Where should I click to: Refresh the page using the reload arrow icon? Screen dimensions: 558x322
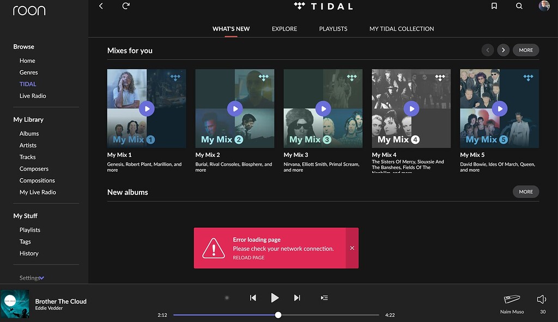(126, 6)
